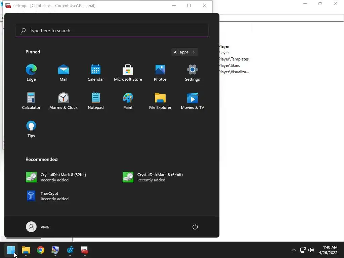Open the Calendar app

[x=96, y=73]
